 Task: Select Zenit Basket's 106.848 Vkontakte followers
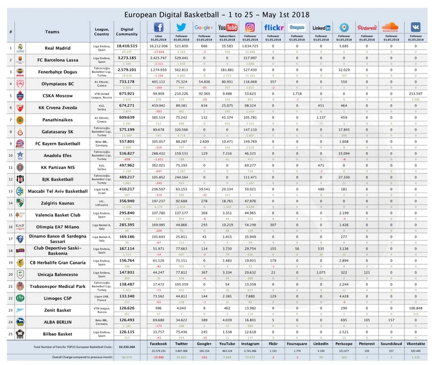pyautogui.click(x=415, y=308)
